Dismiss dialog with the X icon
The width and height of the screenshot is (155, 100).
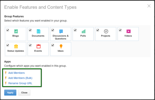149,6
